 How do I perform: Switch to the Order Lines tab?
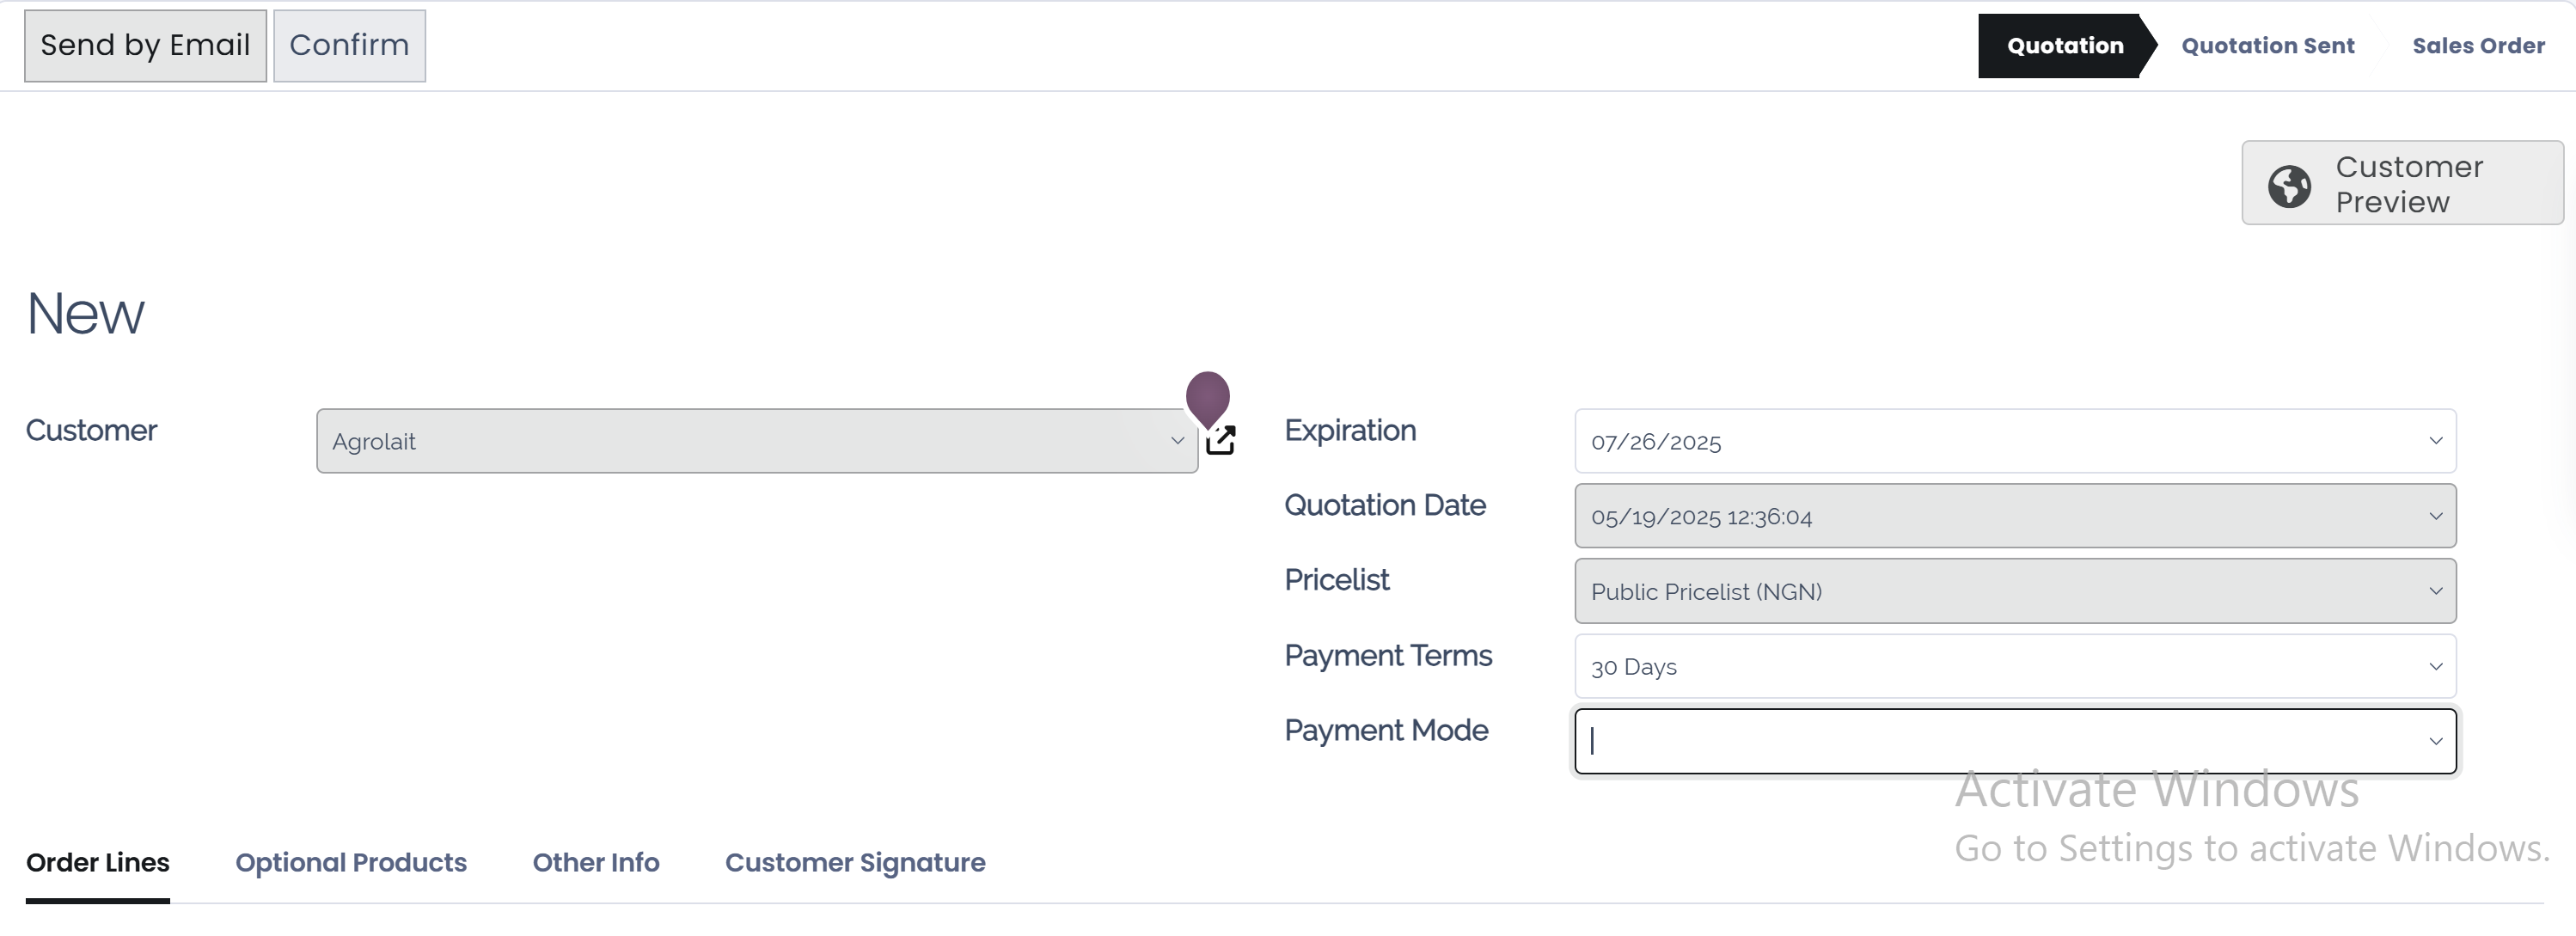pyautogui.click(x=97, y=862)
